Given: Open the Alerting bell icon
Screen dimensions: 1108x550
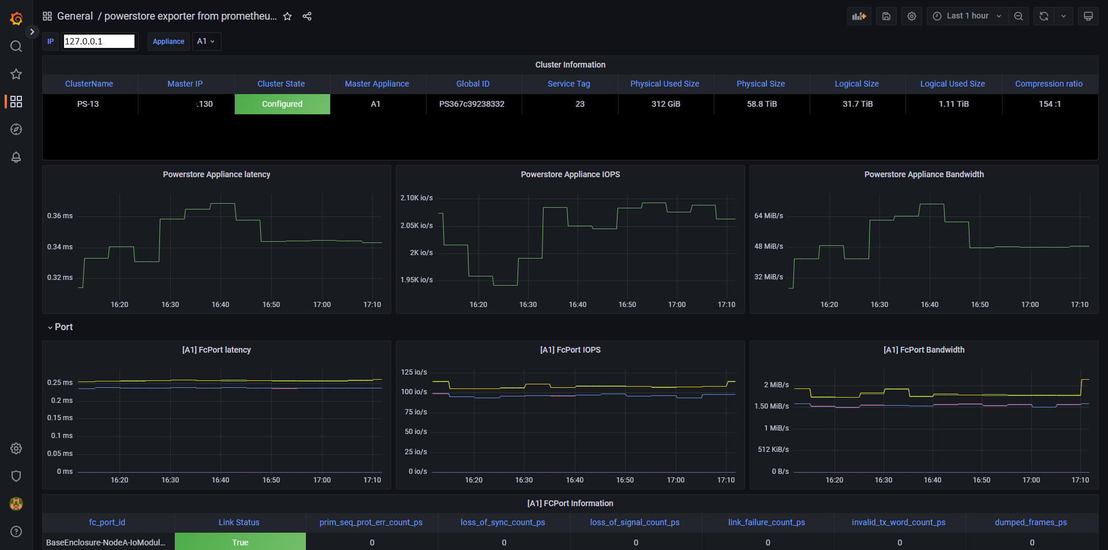Looking at the screenshot, I should (x=16, y=157).
